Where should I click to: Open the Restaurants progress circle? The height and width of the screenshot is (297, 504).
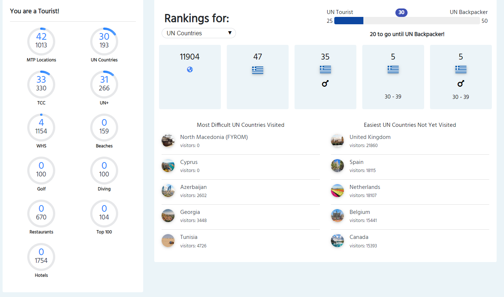click(x=41, y=213)
